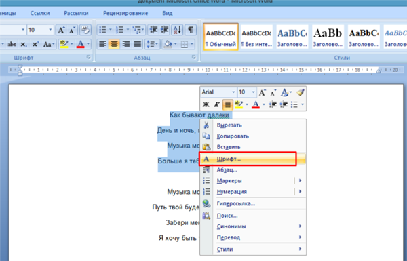Toggle ribbon center alignment

tap(114, 44)
